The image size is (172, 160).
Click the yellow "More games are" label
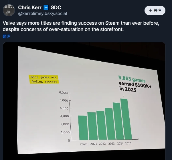(x=44, y=77)
